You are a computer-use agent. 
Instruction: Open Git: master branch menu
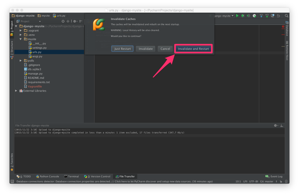(269, 182)
